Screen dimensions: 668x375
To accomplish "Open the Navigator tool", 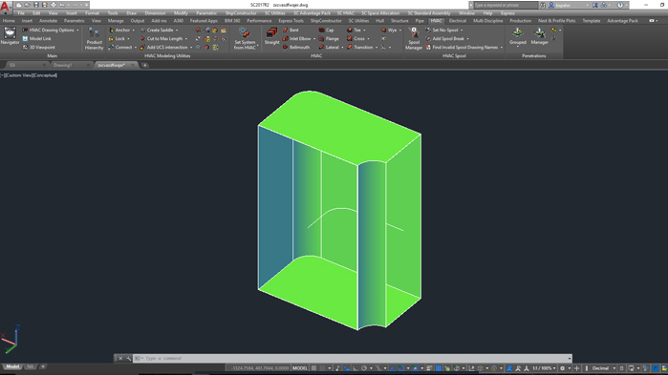I will pyautogui.click(x=10, y=35).
